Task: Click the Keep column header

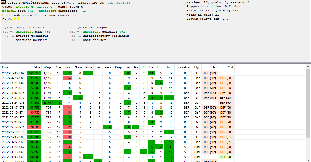Action: 118,67
